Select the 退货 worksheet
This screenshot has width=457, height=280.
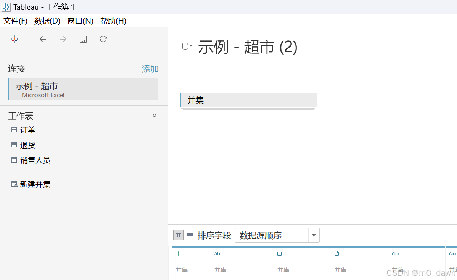point(28,145)
